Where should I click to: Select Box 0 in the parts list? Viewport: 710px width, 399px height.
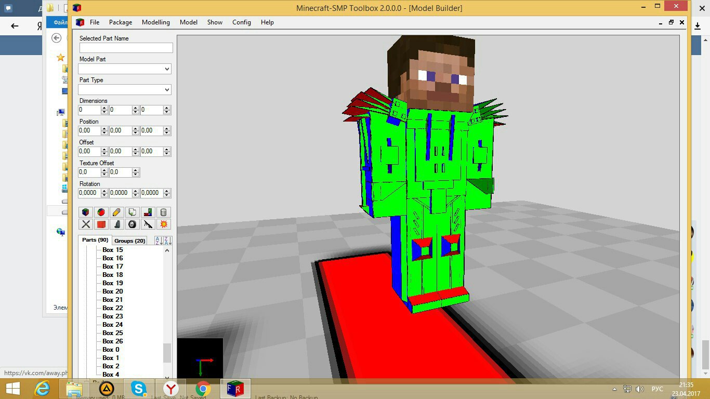pos(111,350)
